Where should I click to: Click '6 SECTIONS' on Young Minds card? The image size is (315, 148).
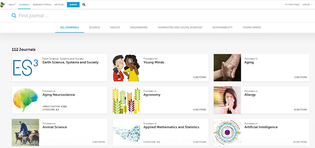tap(200, 77)
